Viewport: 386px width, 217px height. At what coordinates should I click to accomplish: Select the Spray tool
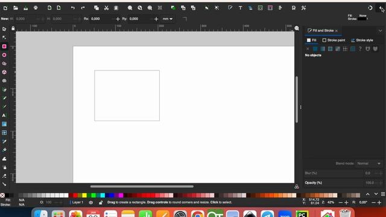tap(4, 168)
